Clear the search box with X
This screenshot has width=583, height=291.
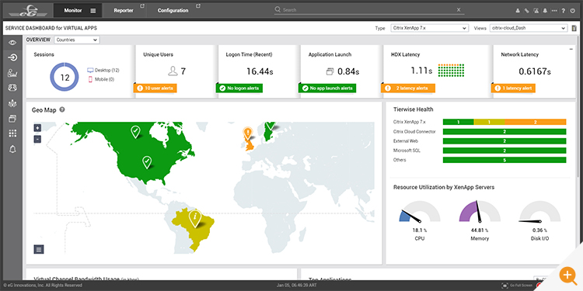click(459, 9)
